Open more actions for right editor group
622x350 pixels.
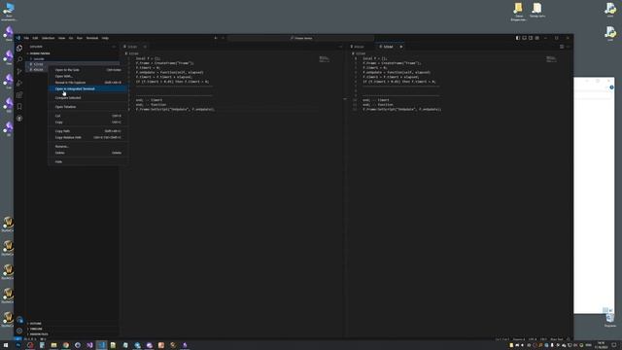(568, 47)
